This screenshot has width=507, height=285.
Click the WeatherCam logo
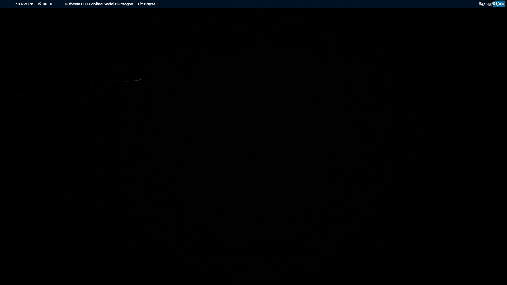(492, 4)
